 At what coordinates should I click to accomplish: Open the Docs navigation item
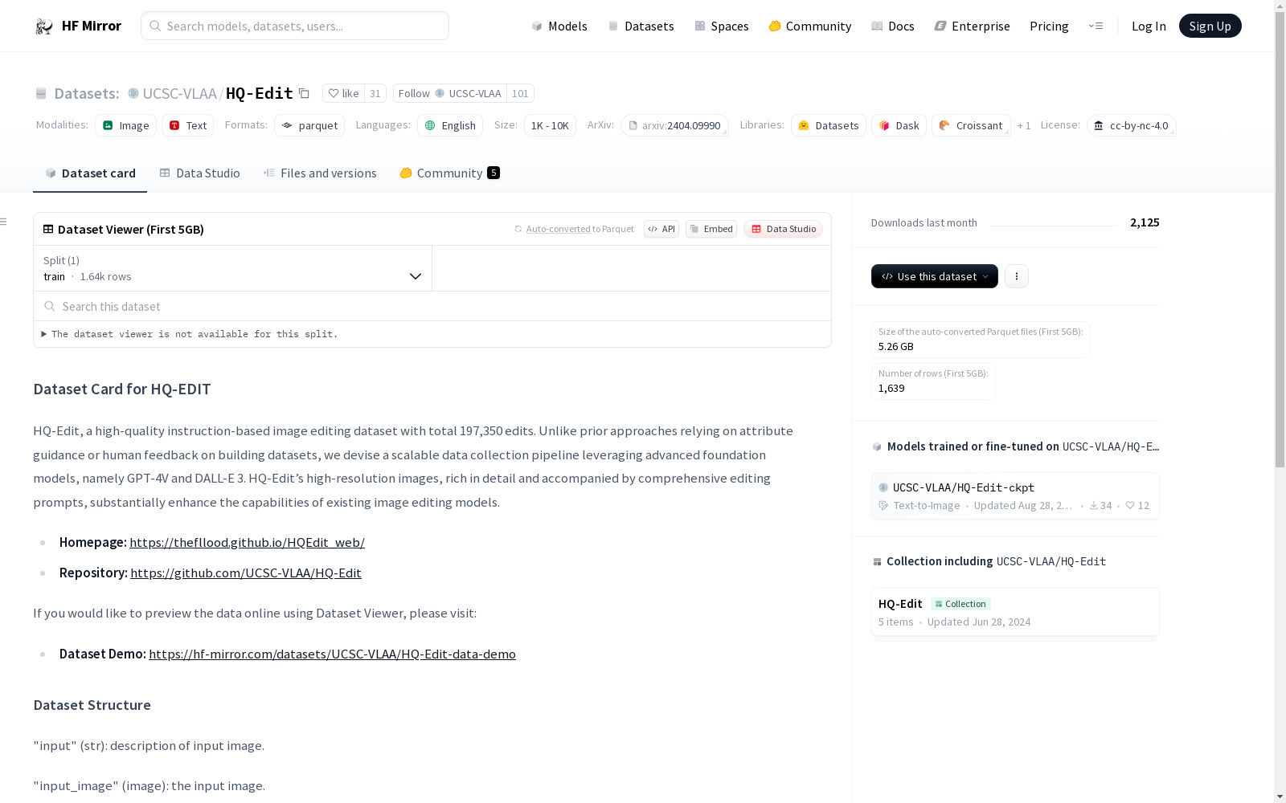pyautogui.click(x=893, y=26)
